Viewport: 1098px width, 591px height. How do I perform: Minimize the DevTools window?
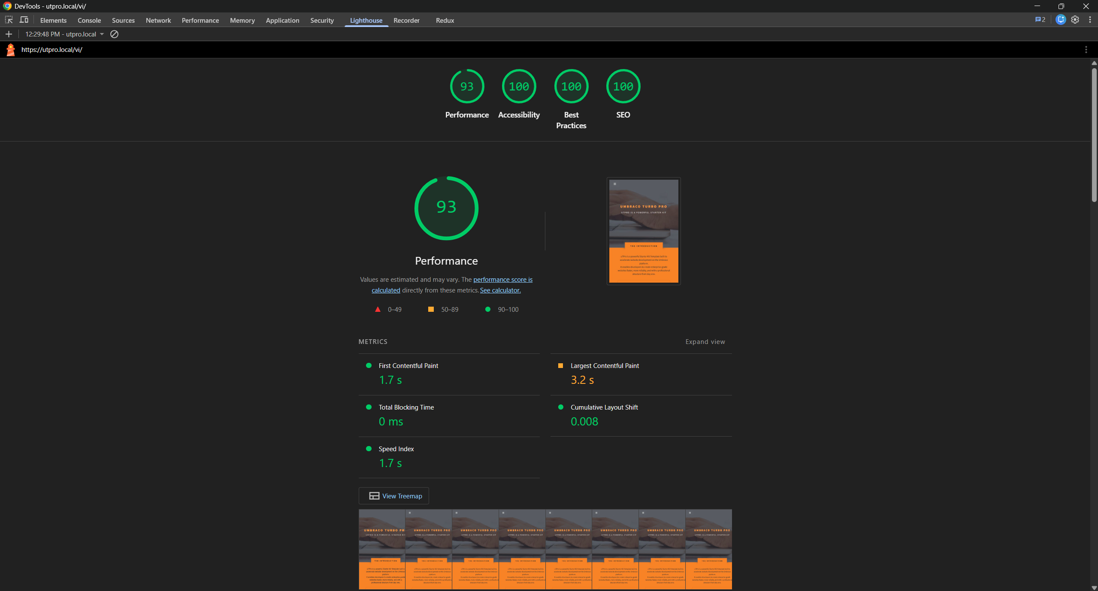(x=1037, y=6)
